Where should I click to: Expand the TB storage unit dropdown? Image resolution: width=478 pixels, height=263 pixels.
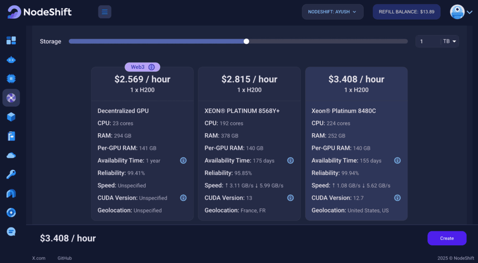(450, 41)
